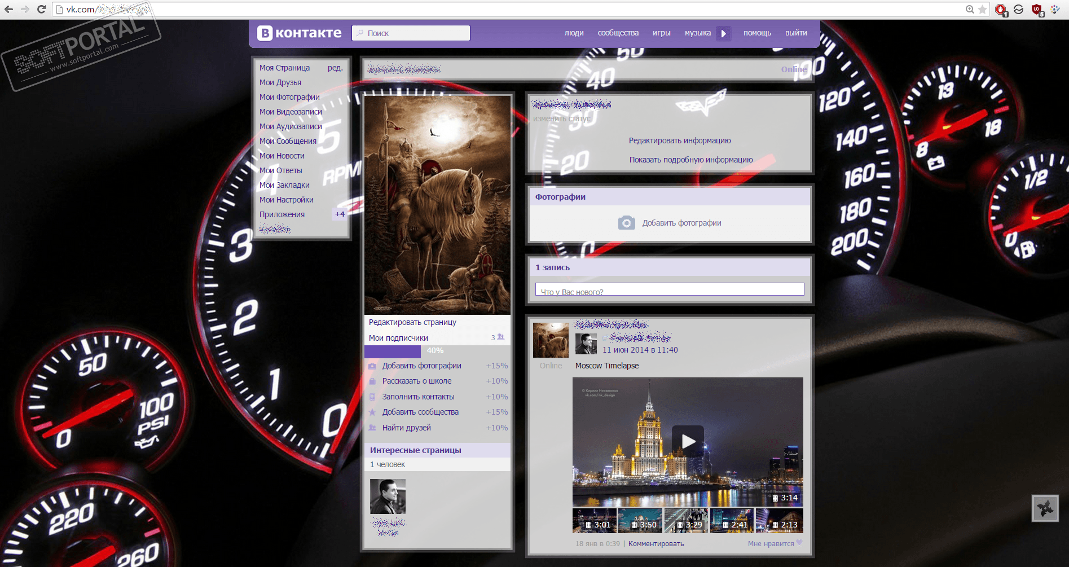Click Добавить фотографии in the profile completion list

point(422,366)
